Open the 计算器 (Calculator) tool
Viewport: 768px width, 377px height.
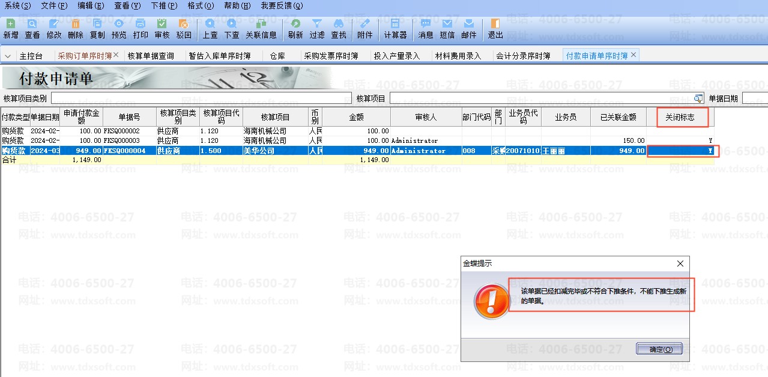395,28
